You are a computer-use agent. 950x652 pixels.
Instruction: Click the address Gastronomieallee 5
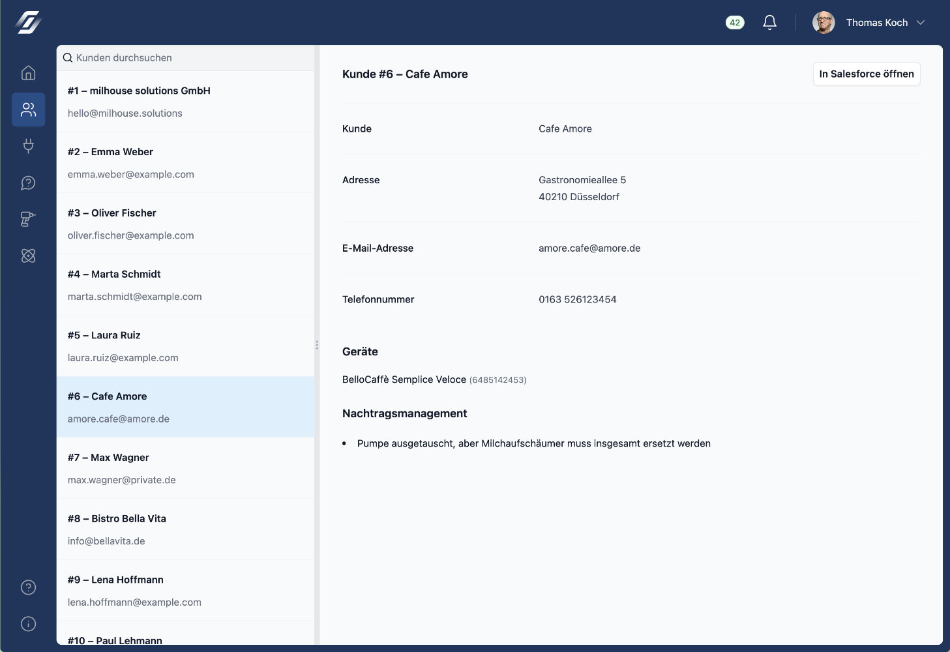click(x=582, y=180)
